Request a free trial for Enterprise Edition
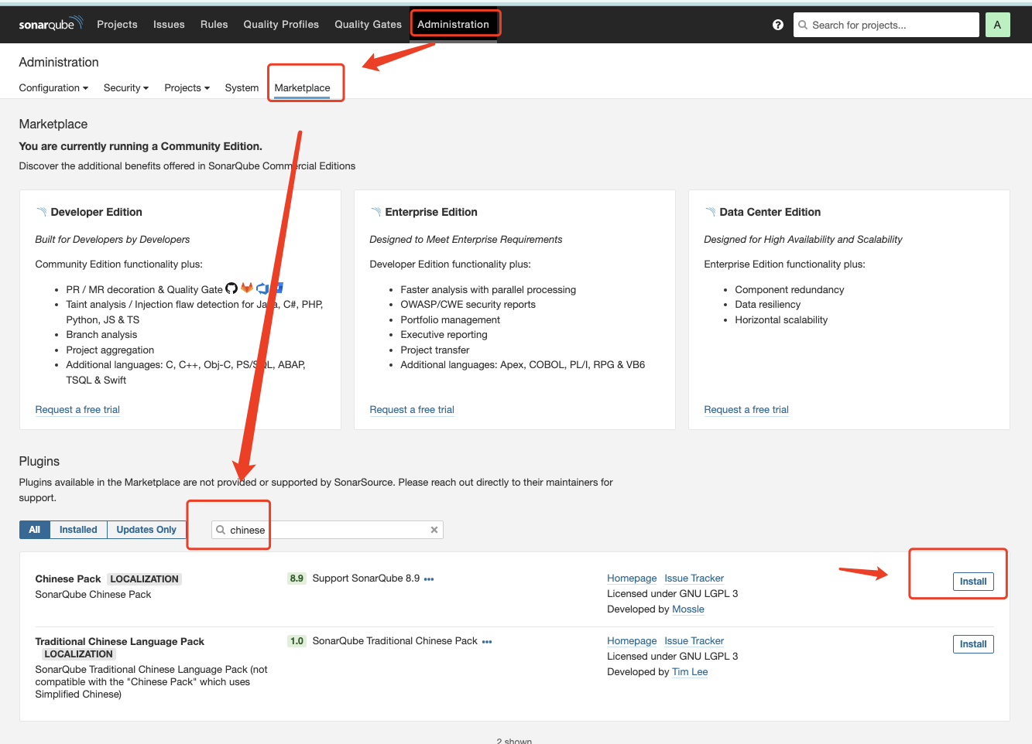Viewport: 1032px width, 744px height. point(412,409)
